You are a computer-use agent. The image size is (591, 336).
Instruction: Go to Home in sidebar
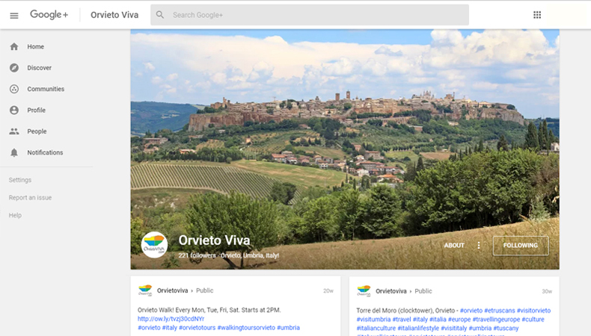tap(35, 46)
